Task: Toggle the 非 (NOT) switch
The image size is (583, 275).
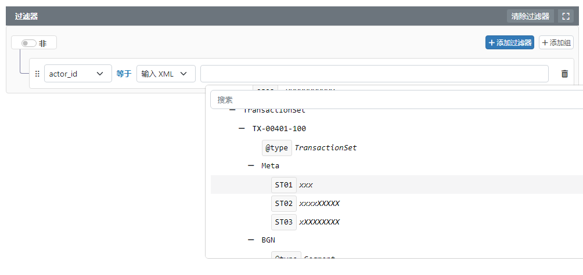Action: (x=28, y=43)
